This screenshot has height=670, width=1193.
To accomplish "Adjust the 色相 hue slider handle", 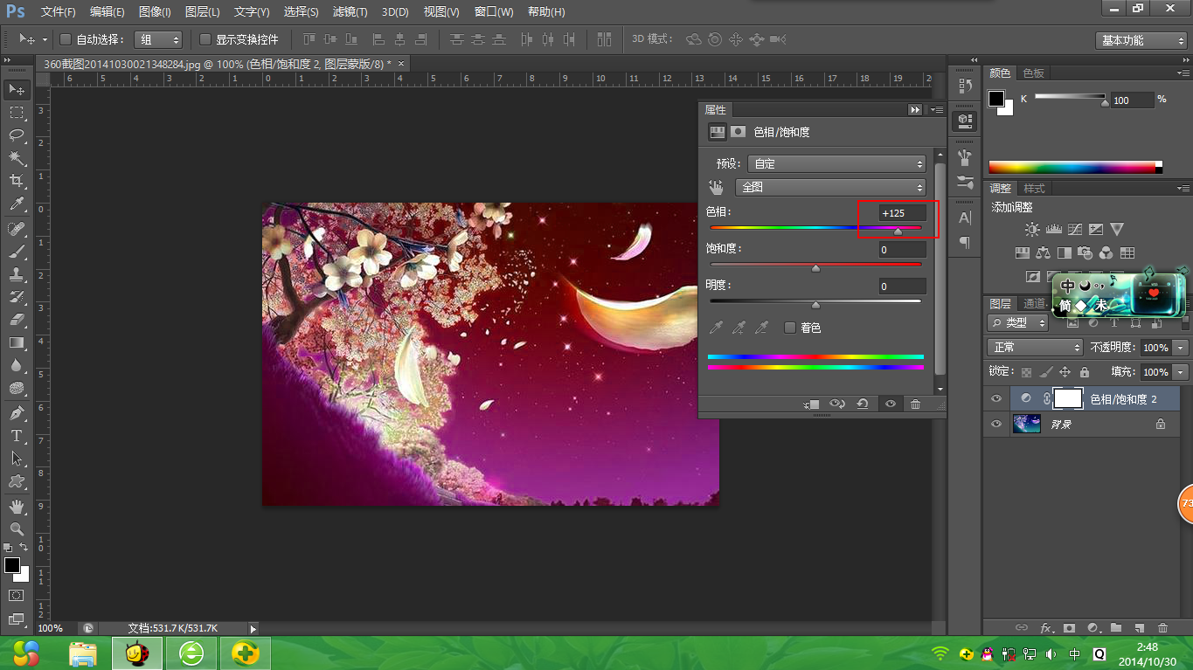I will click(898, 231).
